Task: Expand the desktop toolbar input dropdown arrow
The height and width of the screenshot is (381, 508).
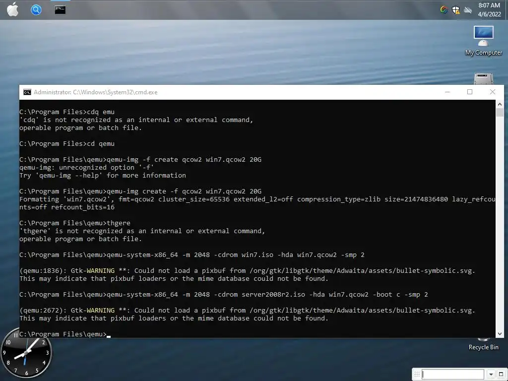Action: click(x=491, y=374)
